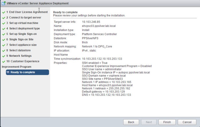
Task: Click the Network mapping label
Action: [x=65, y=46]
